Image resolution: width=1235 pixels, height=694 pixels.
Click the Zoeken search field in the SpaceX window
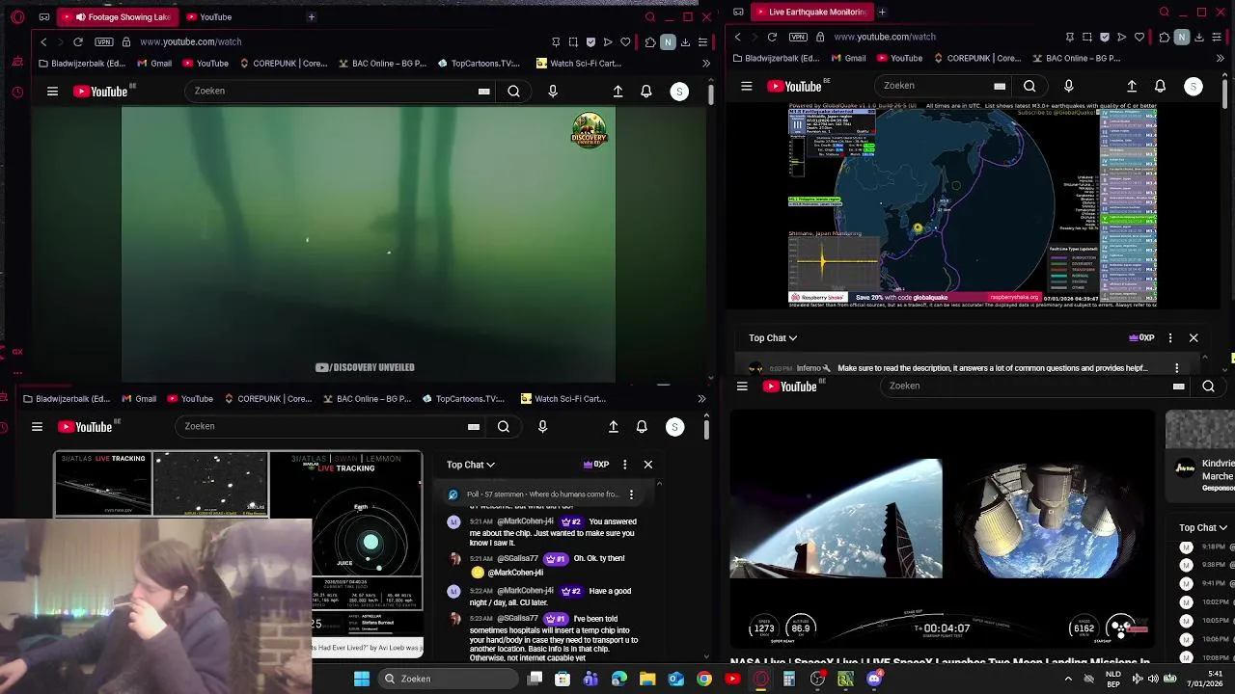[x=1028, y=386]
